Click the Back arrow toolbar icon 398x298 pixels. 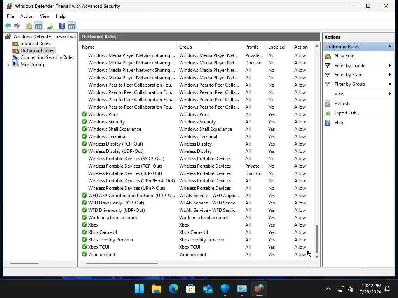click(8, 26)
